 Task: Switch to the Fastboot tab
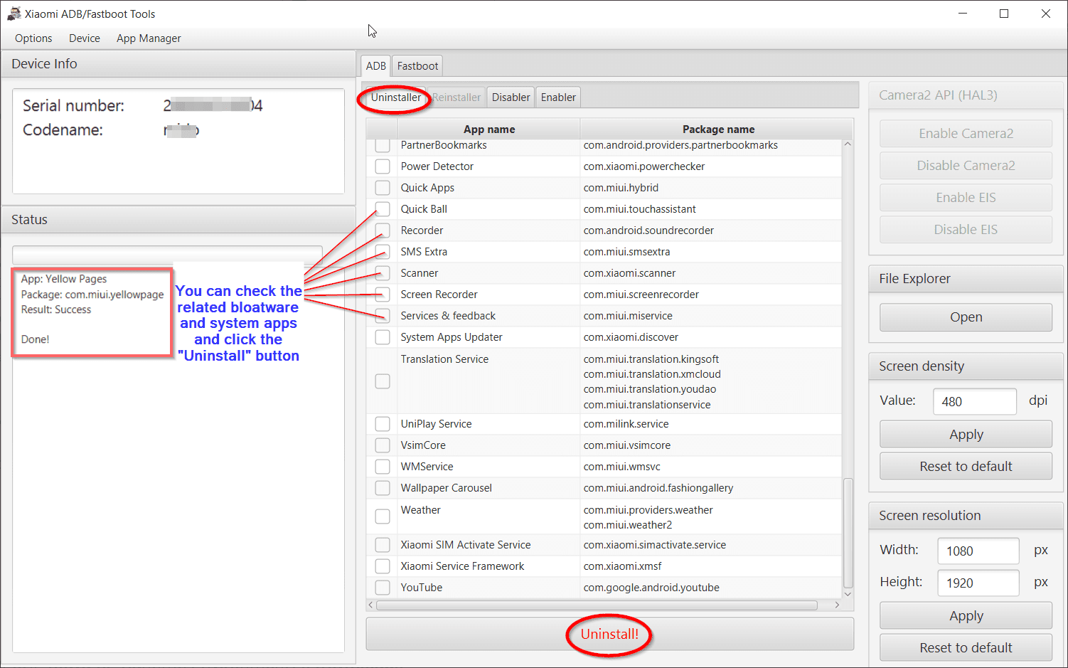point(417,66)
